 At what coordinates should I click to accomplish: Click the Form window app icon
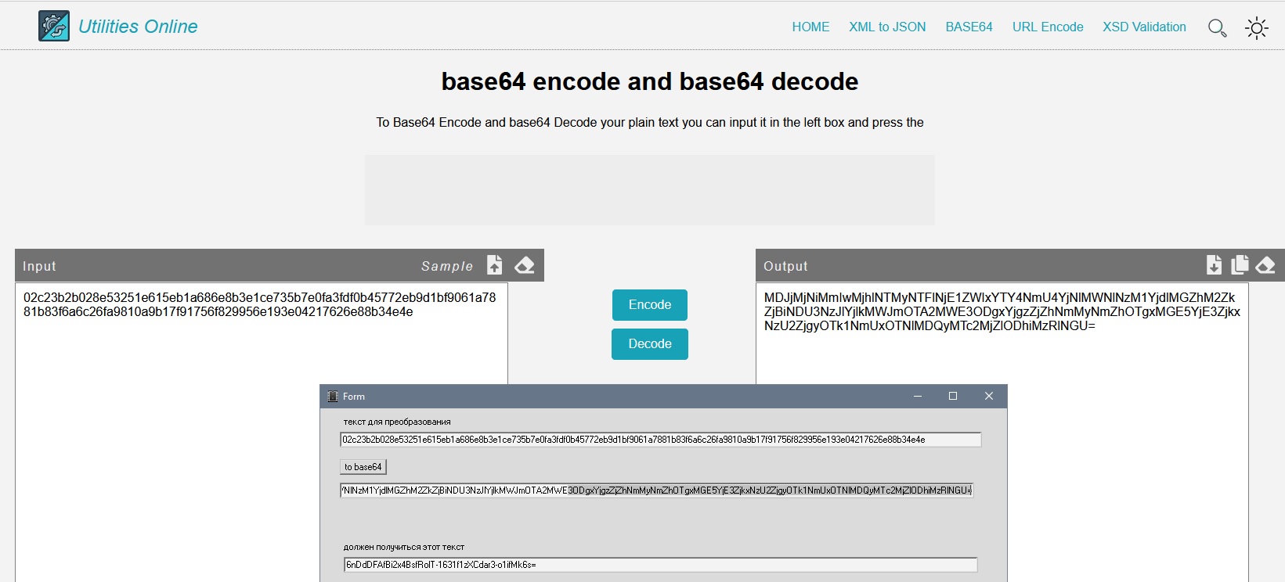(333, 397)
